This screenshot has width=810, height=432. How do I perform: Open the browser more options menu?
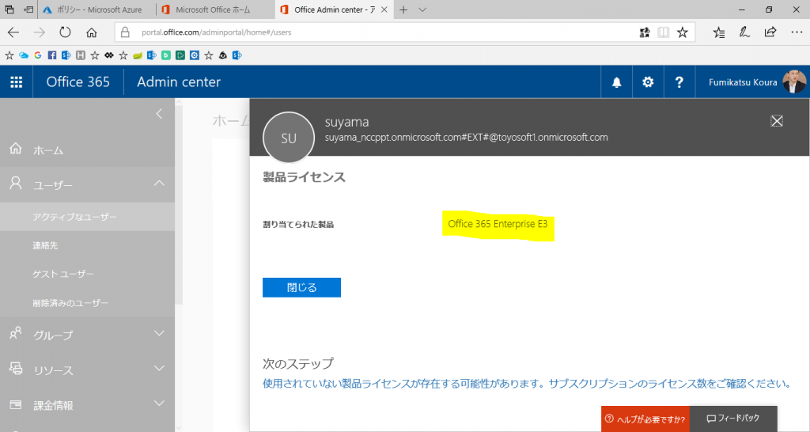797,32
